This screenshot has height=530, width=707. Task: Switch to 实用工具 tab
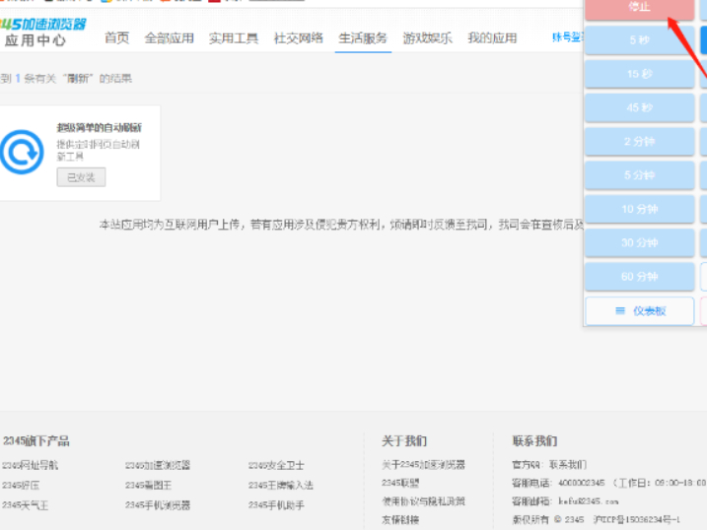[234, 38]
